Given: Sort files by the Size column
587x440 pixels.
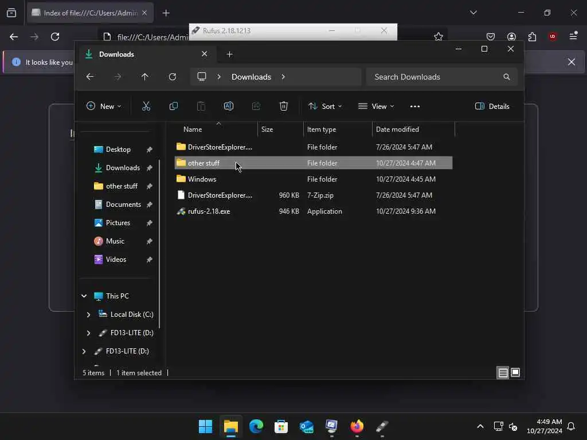Looking at the screenshot, I should [x=280, y=129].
